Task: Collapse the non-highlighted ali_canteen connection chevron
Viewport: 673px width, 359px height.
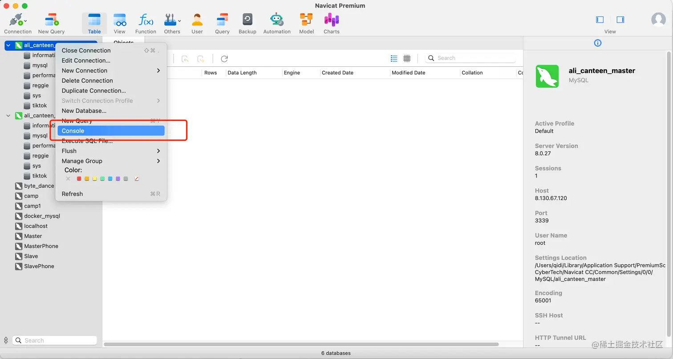Action: click(8, 116)
